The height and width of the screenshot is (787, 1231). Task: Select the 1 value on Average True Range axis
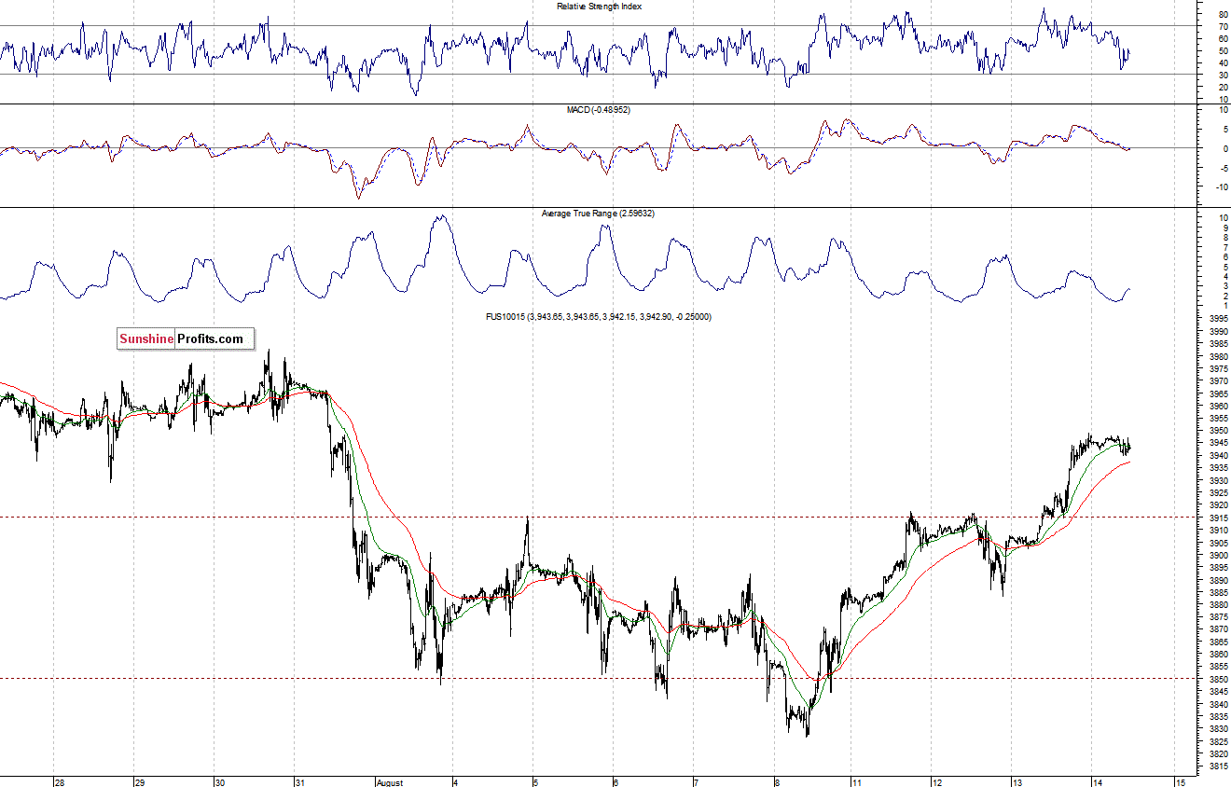(1224, 306)
